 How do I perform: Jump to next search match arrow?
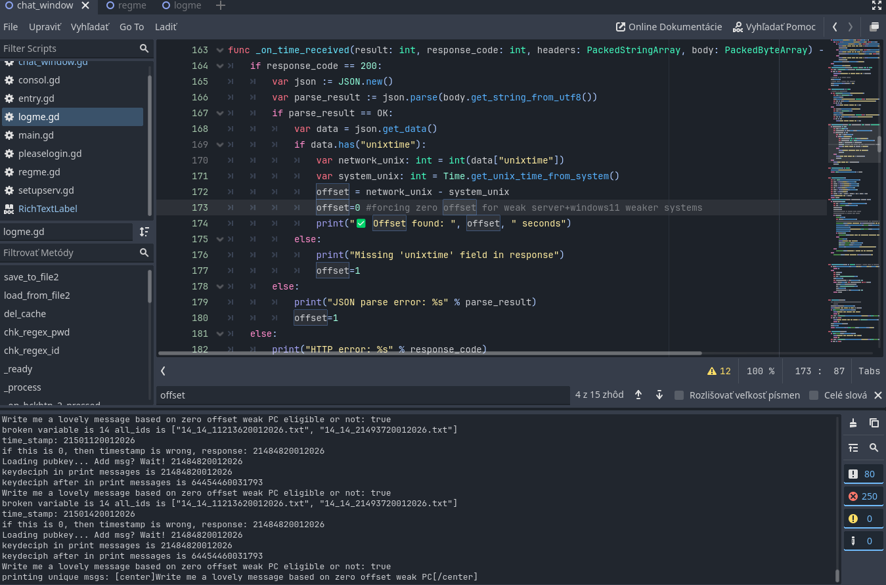[659, 395]
